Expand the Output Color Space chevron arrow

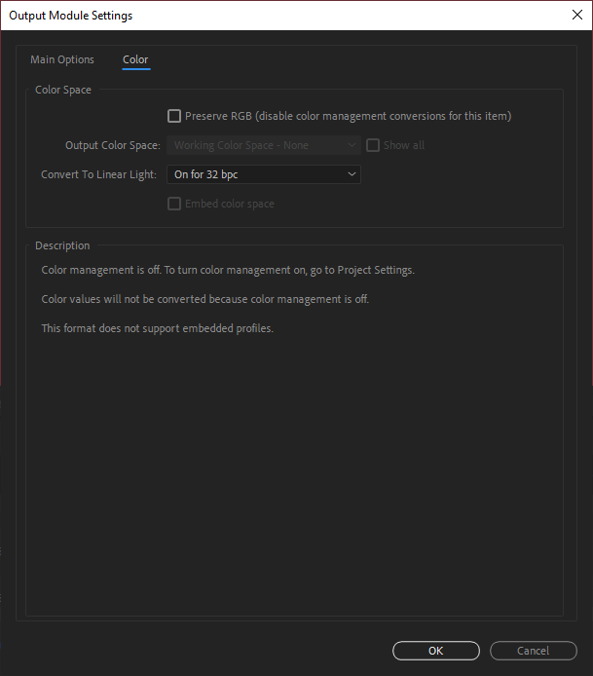pos(352,145)
